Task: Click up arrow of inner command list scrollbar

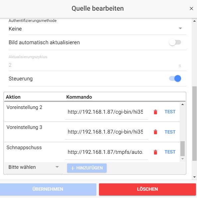Action: coord(182,104)
